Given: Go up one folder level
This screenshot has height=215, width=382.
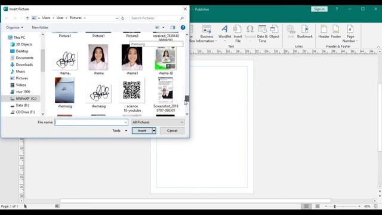Looking at the screenshot, I should tap(27, 18).
